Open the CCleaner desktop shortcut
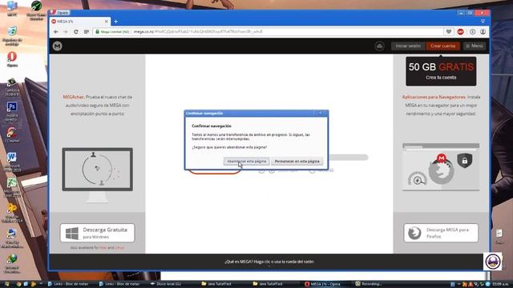The image size is (513, 288). click(x=12, y=135)
